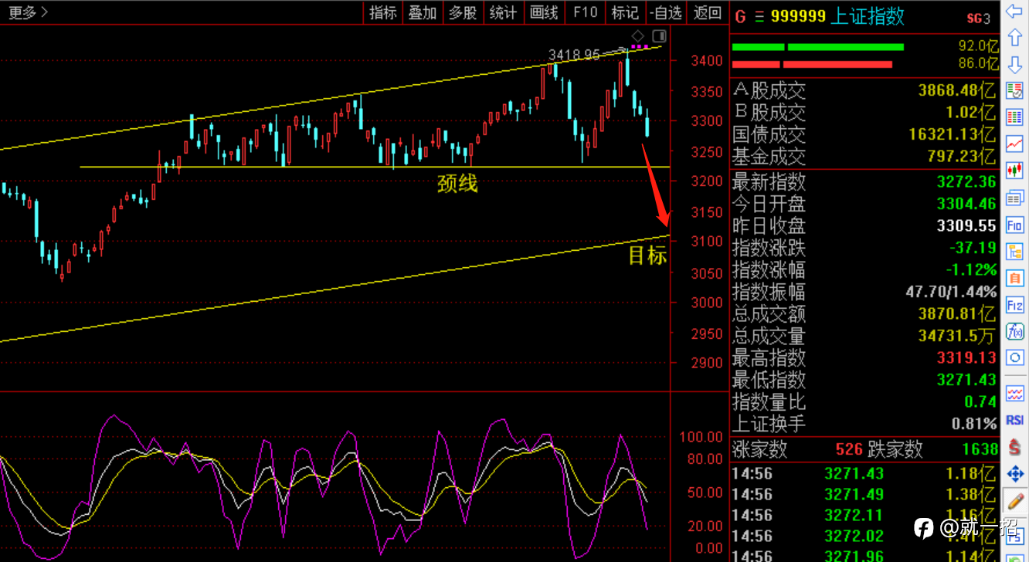Click the up arrow icon in right sidebar

tap(1014, 39)
